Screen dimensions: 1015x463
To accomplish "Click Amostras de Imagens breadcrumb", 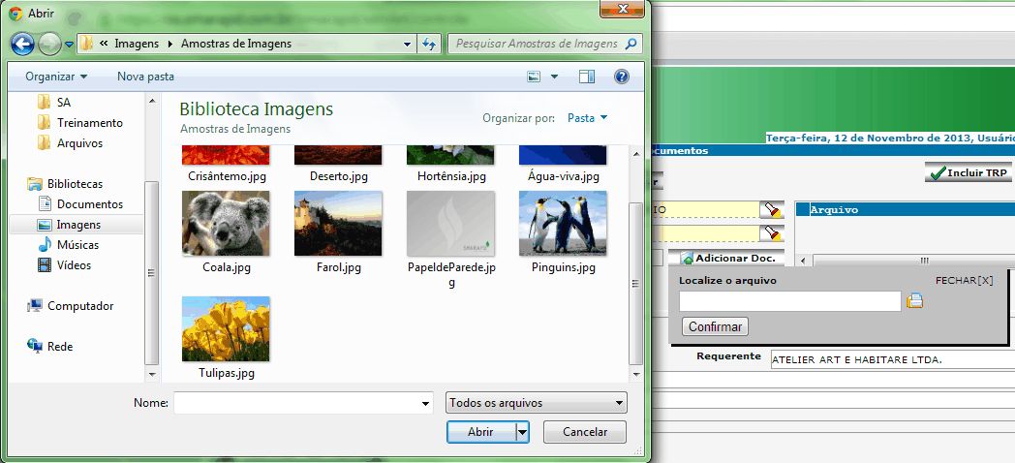I will click(236, 44).
